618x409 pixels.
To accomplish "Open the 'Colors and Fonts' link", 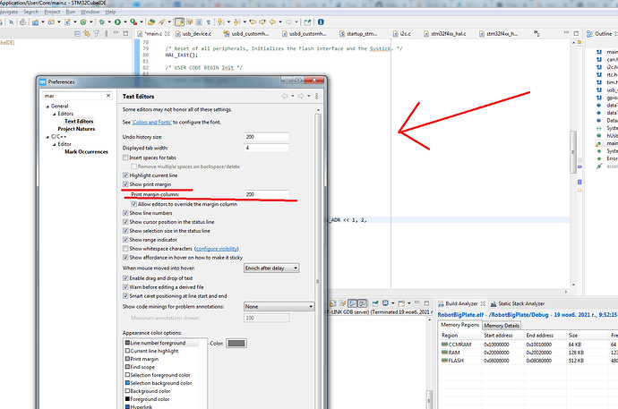I will [x=151, y=122].
